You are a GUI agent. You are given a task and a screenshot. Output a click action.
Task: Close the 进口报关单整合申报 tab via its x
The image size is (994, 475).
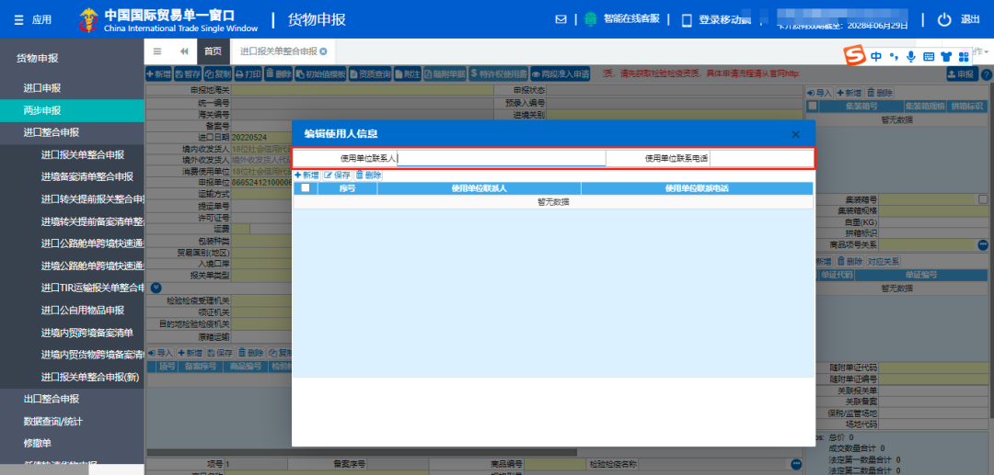point(322,51)
